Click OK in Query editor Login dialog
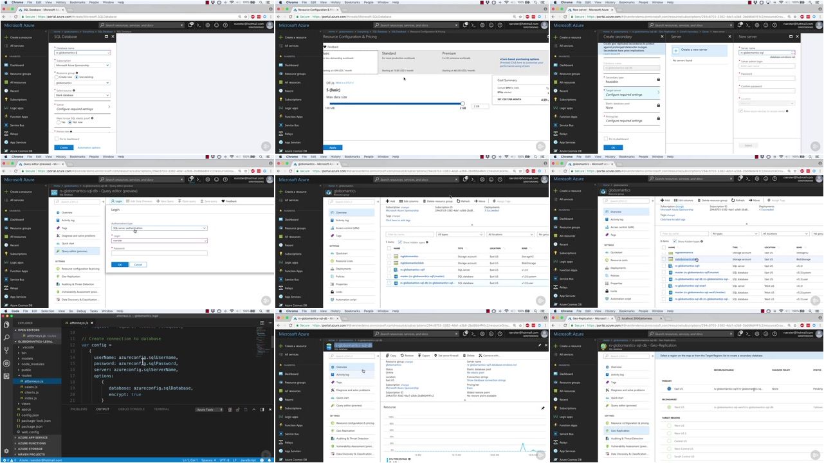Viewport: 824px width, 463px height. 120,264
